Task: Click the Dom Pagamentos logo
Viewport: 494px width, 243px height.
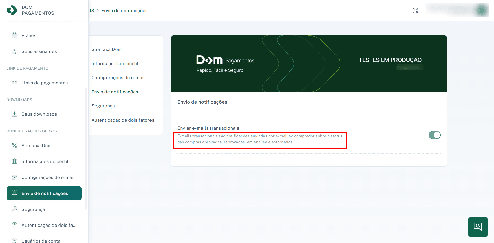Action: pyautogui.click(x=26, y=10)
